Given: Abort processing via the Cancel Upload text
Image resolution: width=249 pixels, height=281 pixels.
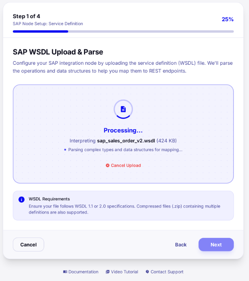Looking at the screenshot, I should point(126,165).
